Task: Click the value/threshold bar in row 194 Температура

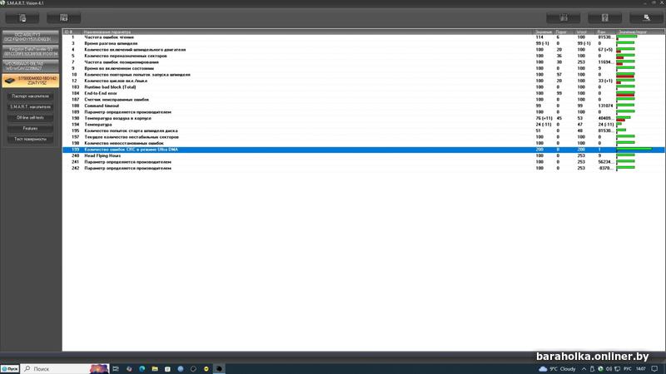Action: (x=619, y=125)
